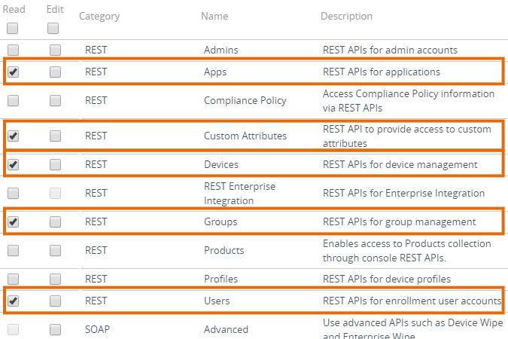
Task: Check the select-all Read checkbox in header
Action: 13,29
